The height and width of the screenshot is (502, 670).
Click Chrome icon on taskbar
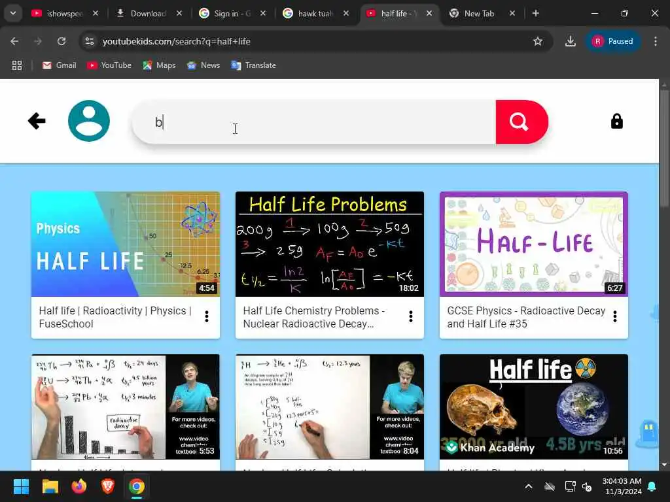click(137, 486)
